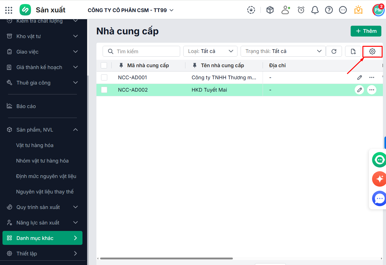Image resolution: width=386 pixels, height=265 pixels.
Task: Open the Loại: Tất cả dropdown
Action: tap(210, 51)
